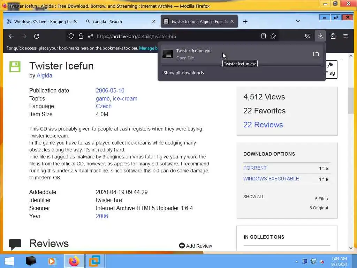The image size is (357, 268).
Task: Show all downloads
Action: coord(183,73)
